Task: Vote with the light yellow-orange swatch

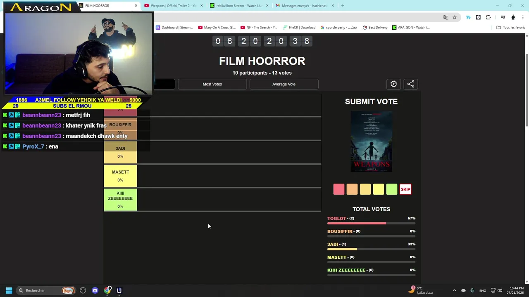Action: [365, 189]
